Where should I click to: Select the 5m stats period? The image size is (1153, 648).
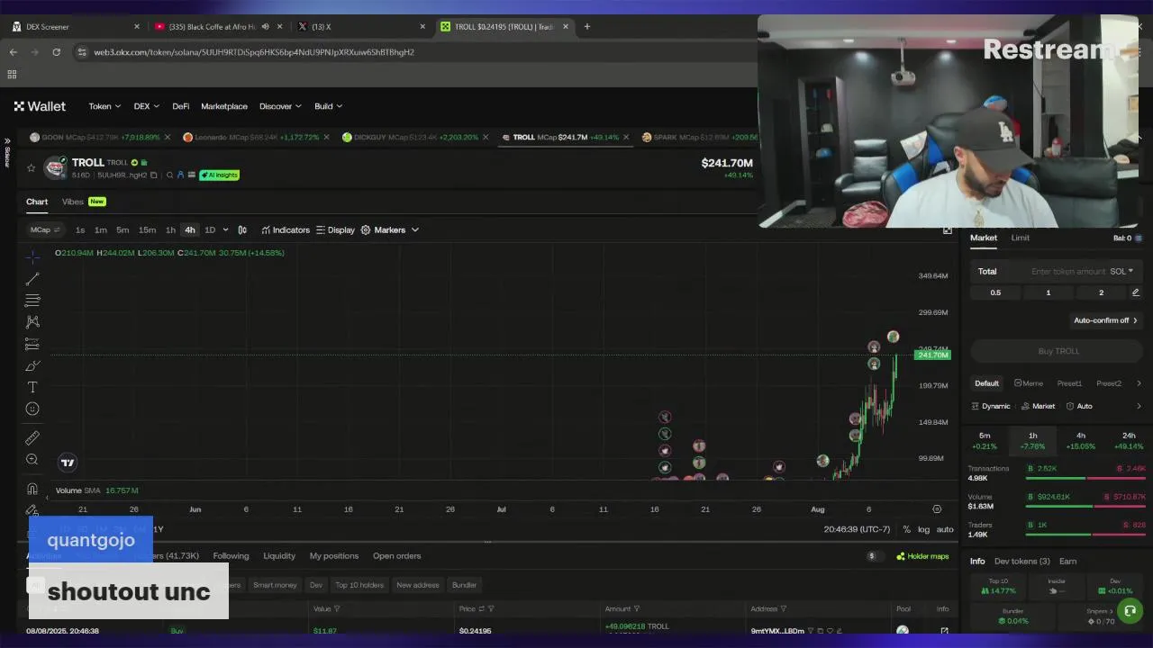985,440
